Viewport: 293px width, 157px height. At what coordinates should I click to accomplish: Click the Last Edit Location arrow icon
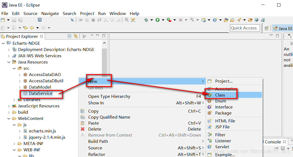tap(25, 28)
